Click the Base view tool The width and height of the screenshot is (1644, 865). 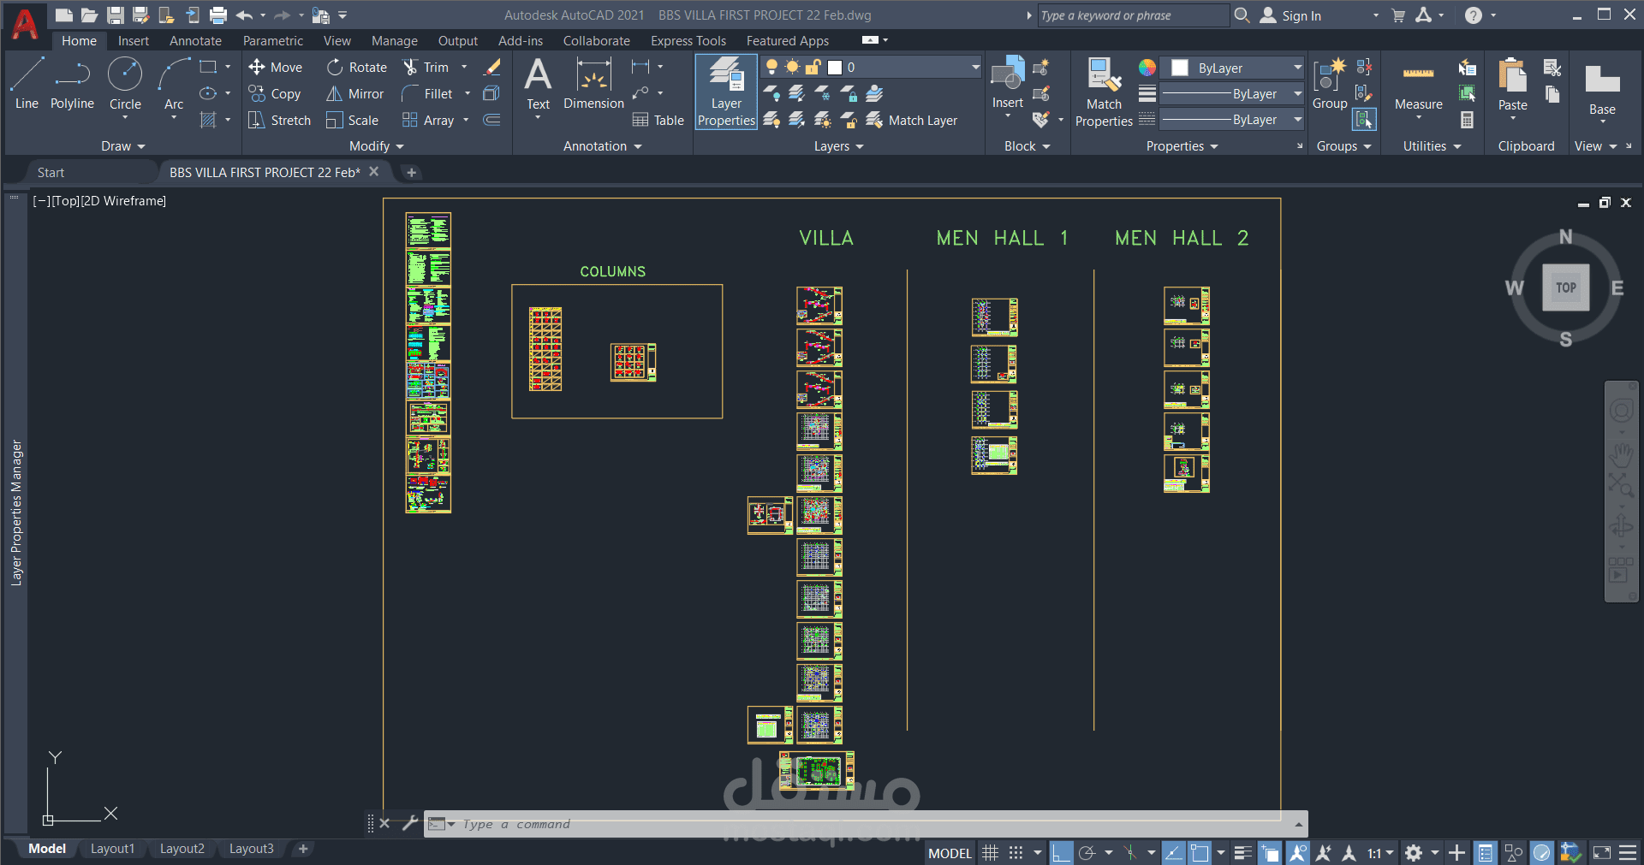(x=1602, y=88)
